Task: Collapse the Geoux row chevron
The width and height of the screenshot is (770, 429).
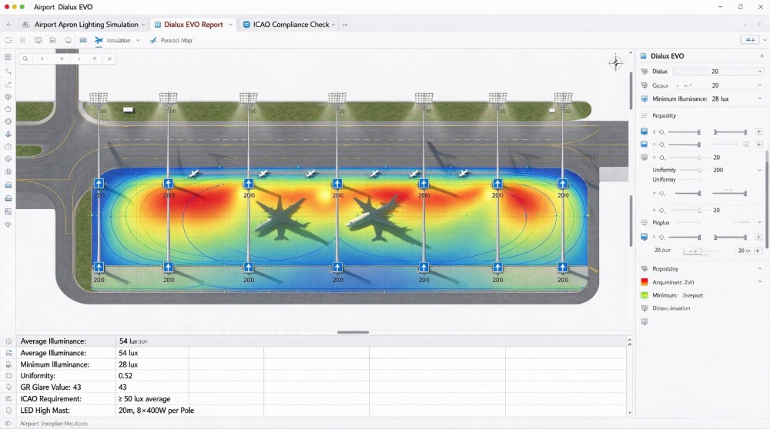Action: [x=760, y=85]
